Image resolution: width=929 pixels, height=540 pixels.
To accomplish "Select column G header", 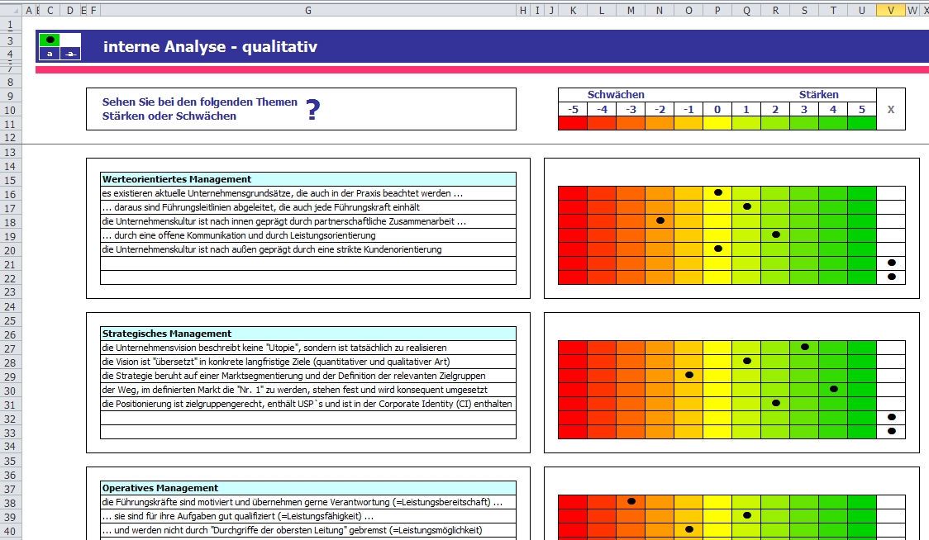I will (x=307, y=10).
